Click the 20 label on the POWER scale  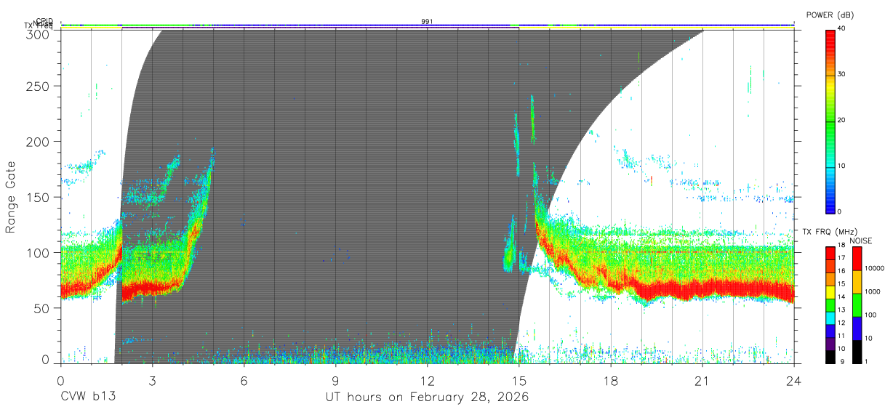click(841, 120)
